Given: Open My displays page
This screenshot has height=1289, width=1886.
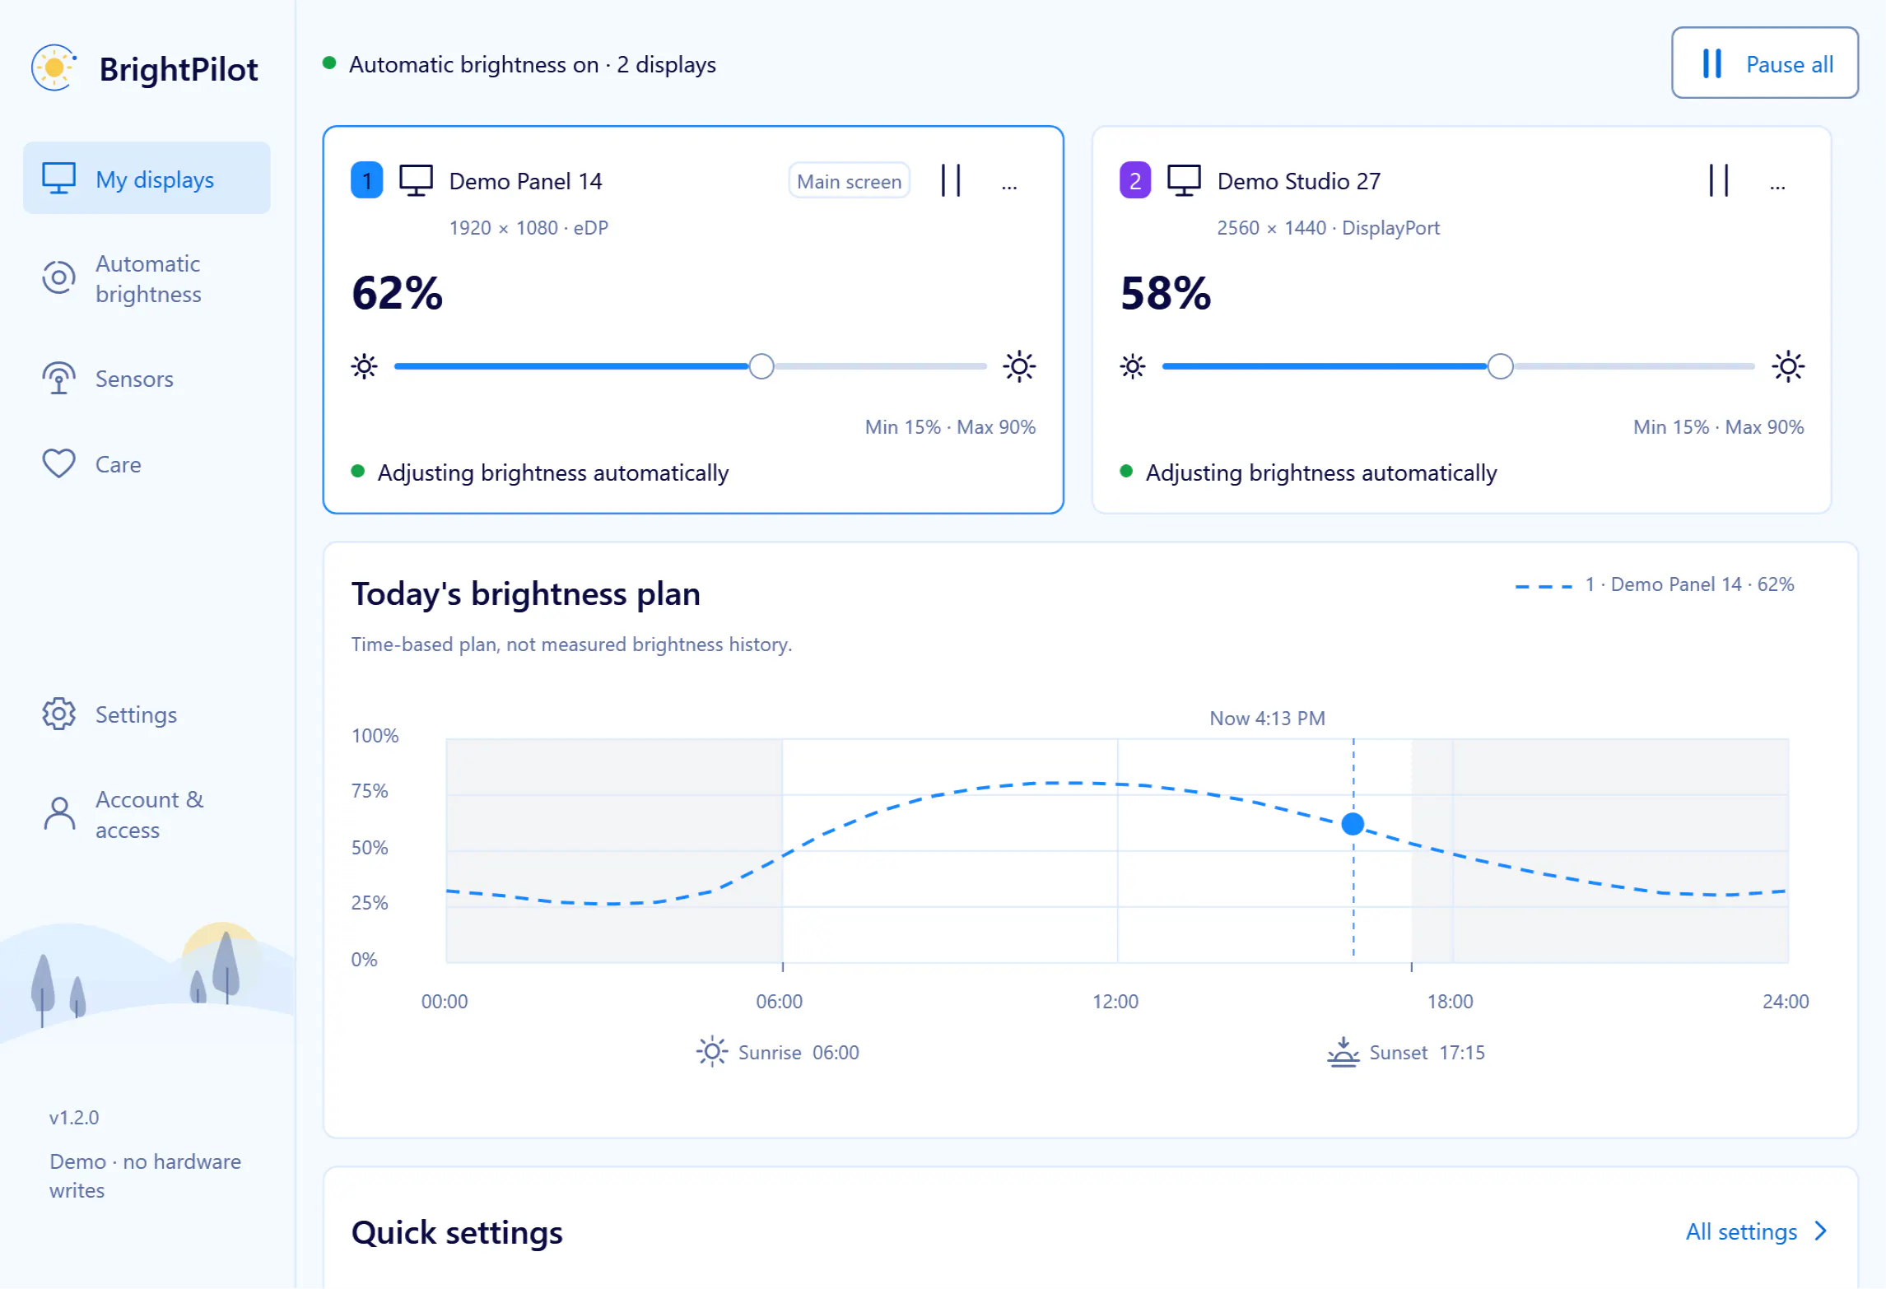Looking at the screenshot, I should pyautogui.click(x=147, y=179).
